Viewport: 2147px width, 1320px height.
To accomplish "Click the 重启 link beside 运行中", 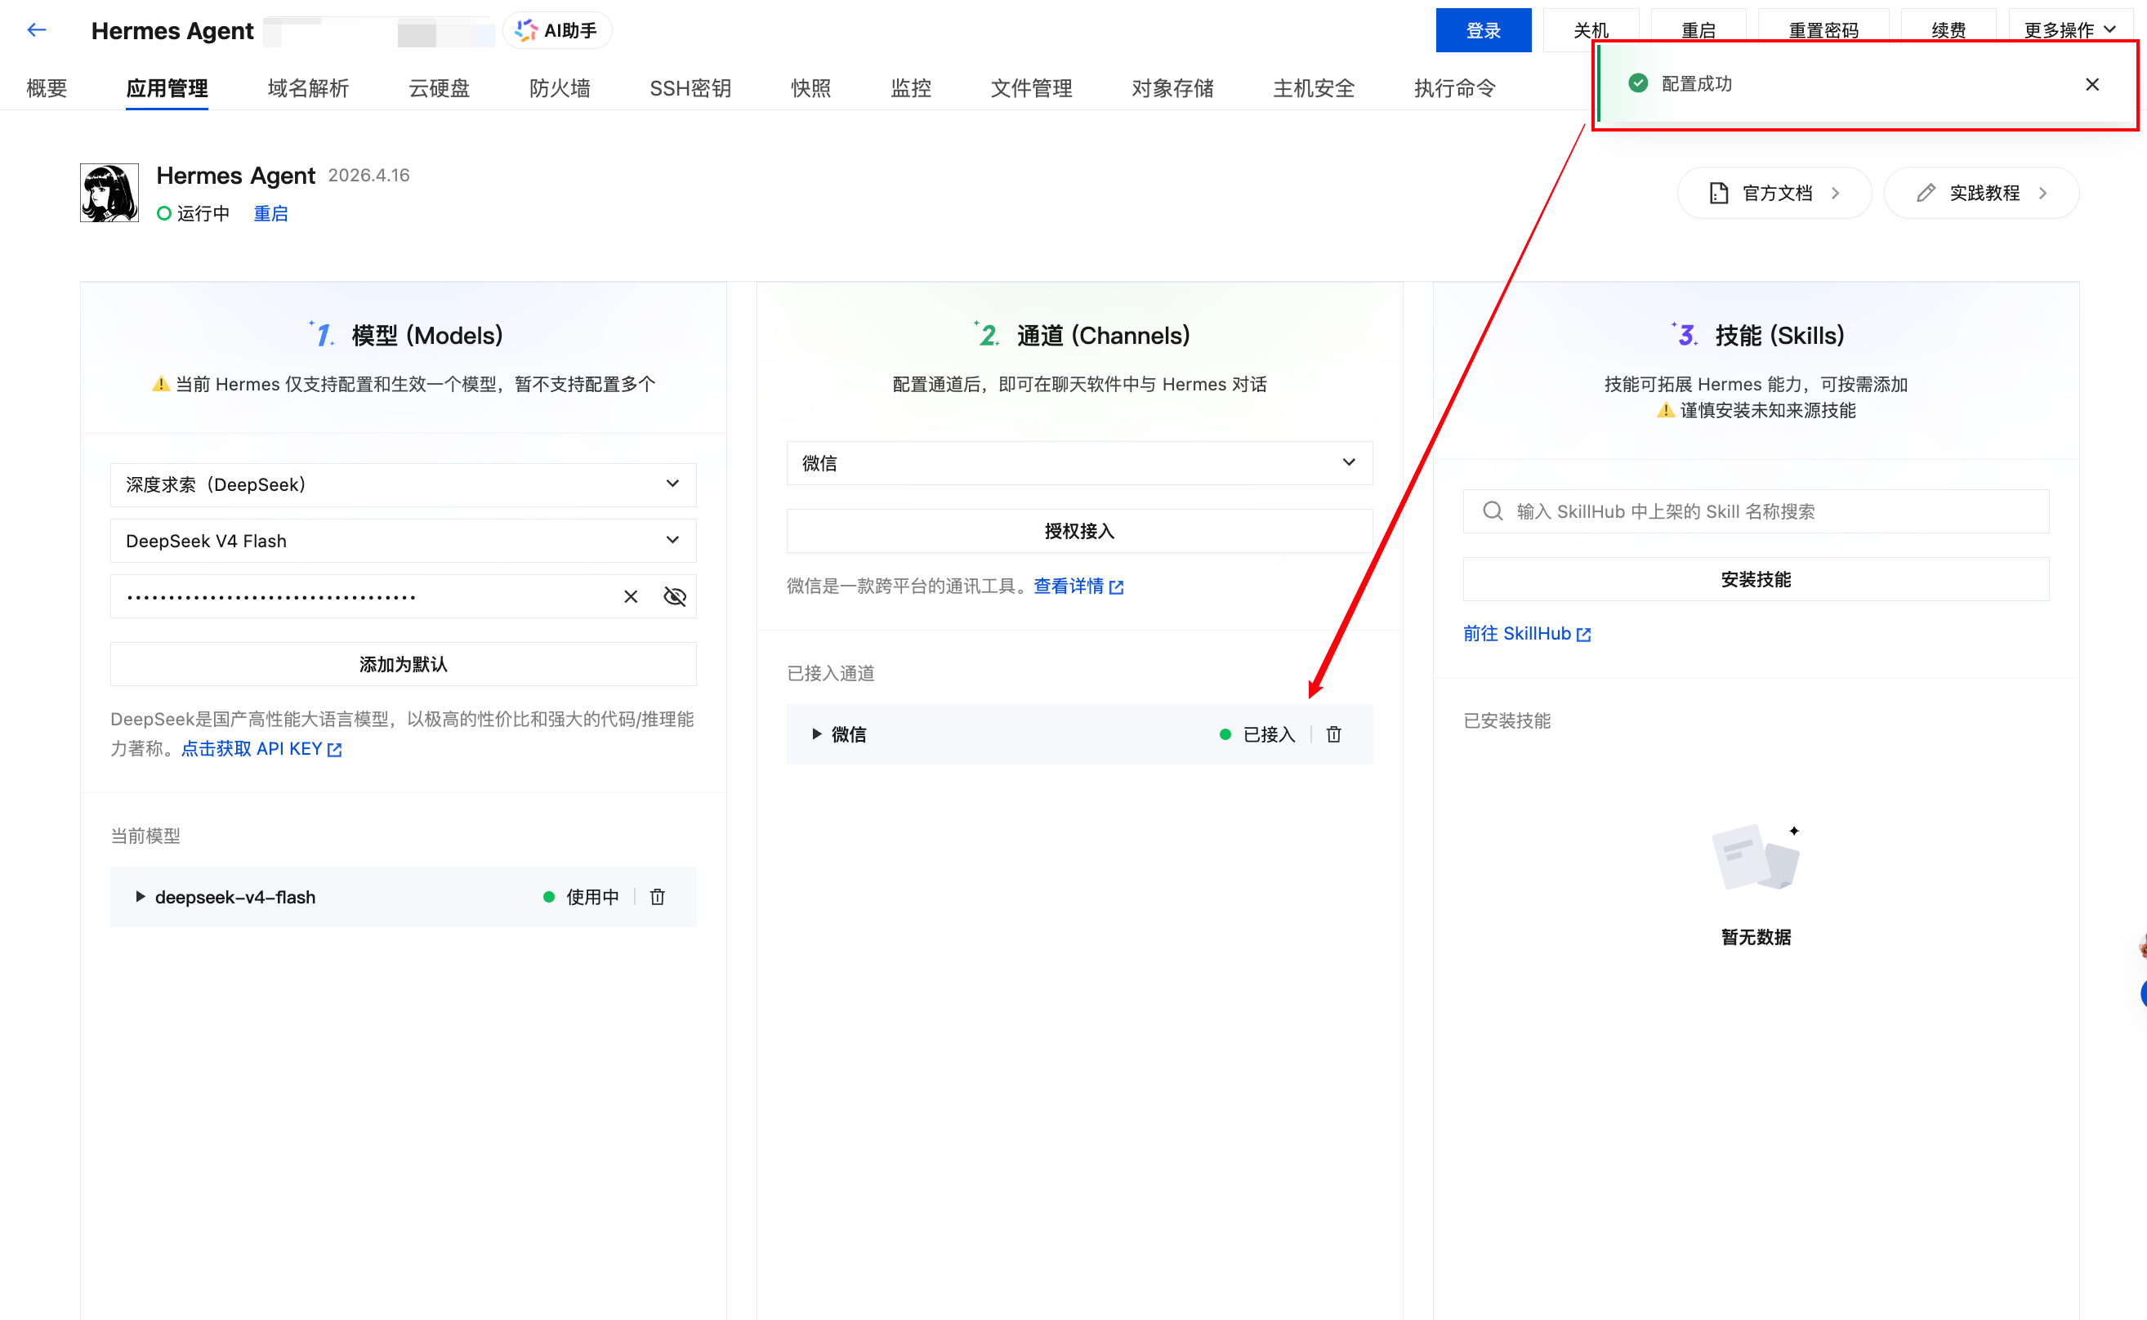I will (x=270, y=214).
